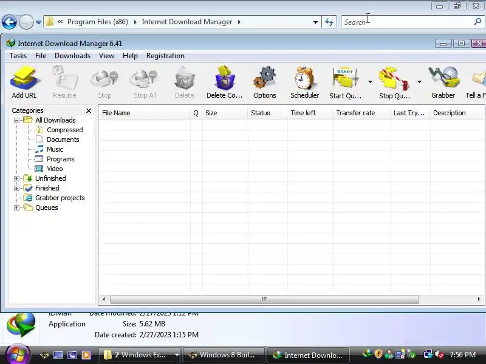The width and height of the screenshot is (486, 364).
Task: Click the Show Desktop quick launch icon
Action: (58, 355)
